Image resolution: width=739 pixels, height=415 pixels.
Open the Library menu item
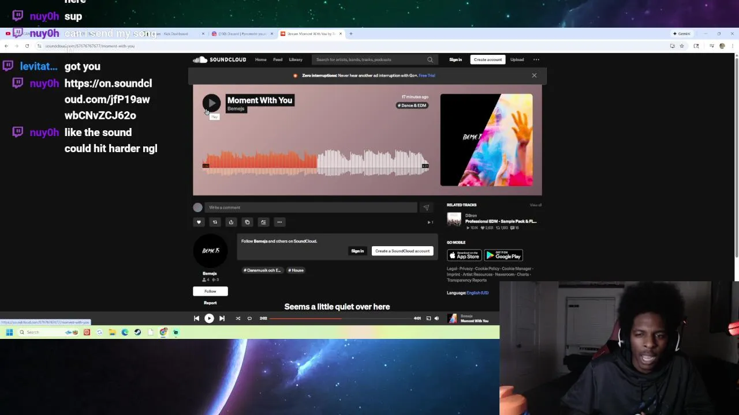click(296, 59)
